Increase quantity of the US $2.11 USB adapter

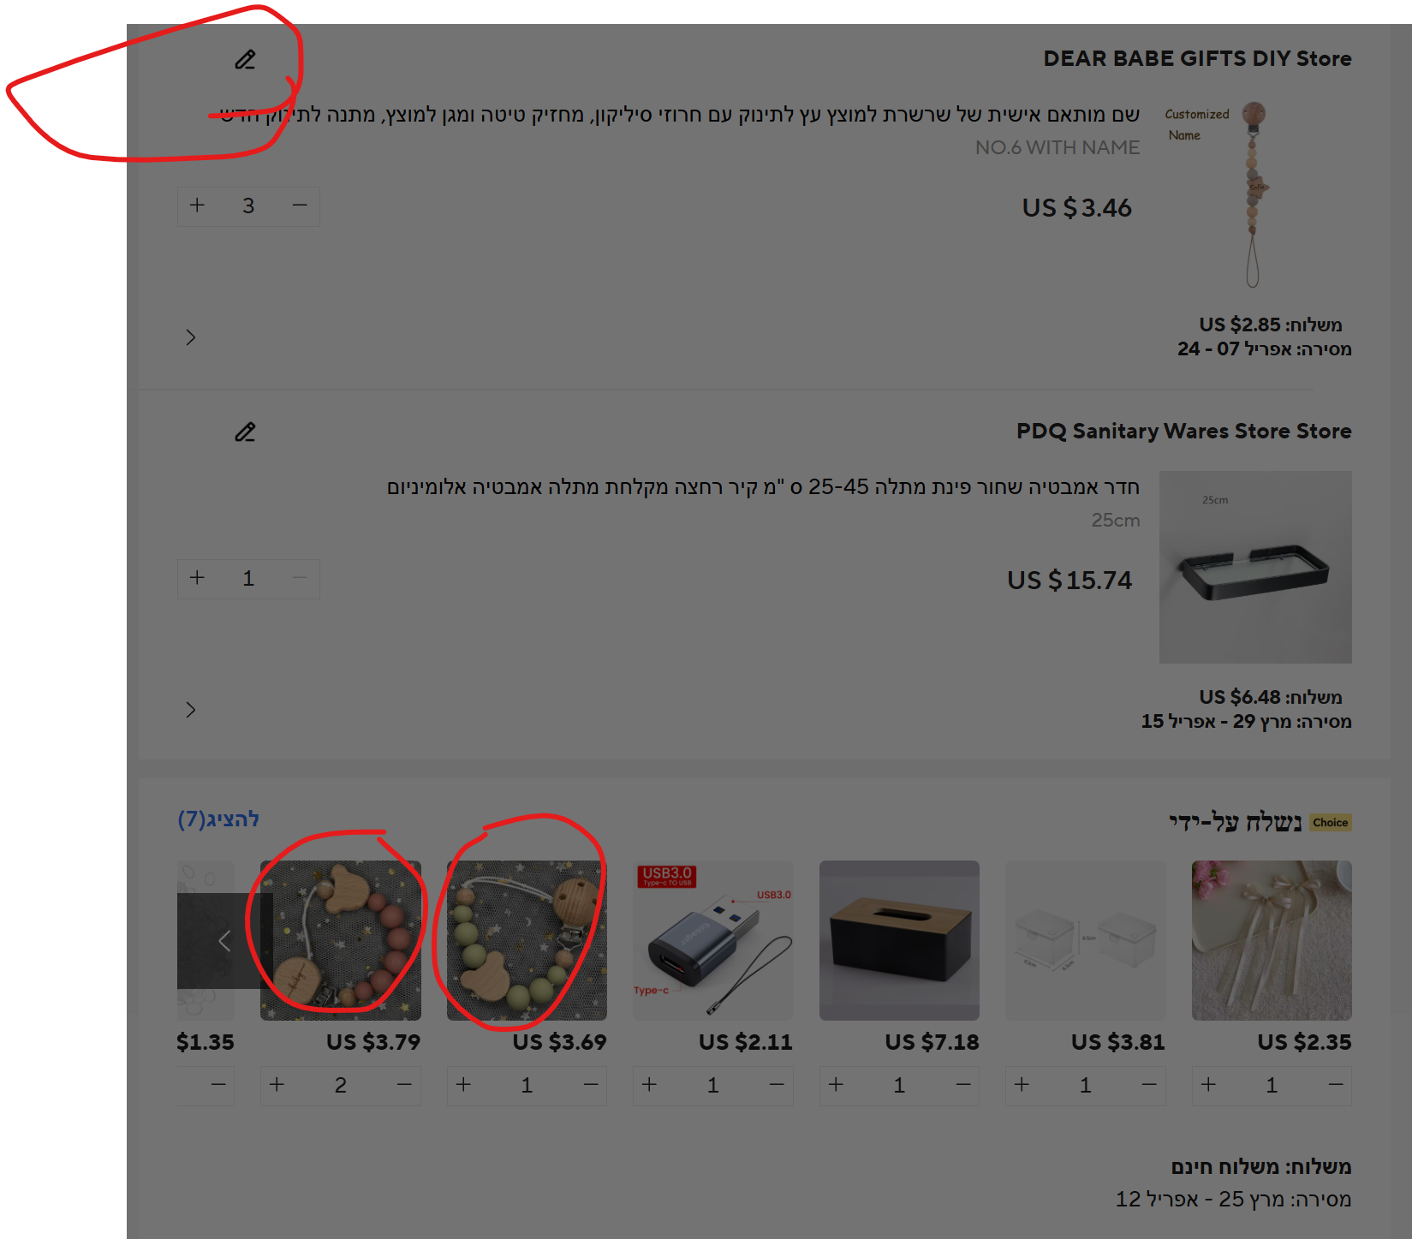click(650, 1085)
